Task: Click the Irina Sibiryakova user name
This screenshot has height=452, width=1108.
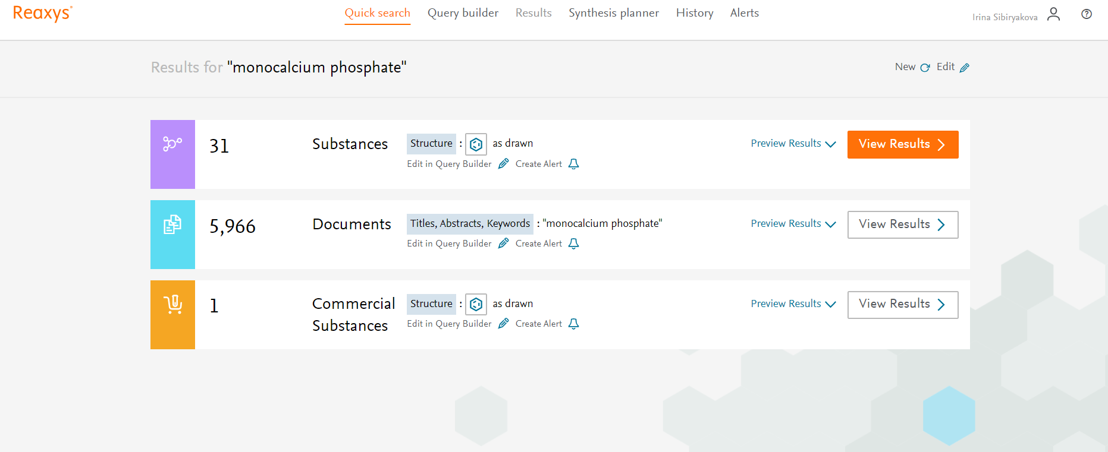Action: 1005,17
